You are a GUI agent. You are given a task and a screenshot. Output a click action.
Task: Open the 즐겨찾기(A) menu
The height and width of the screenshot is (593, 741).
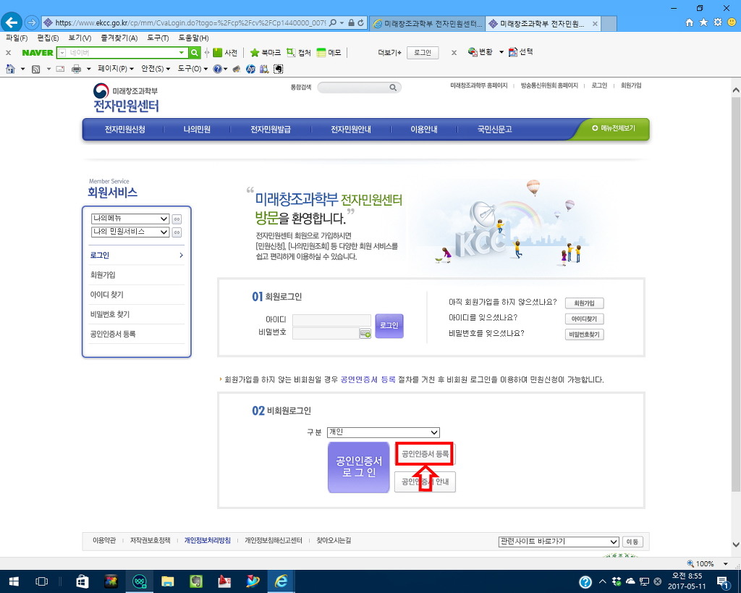[119, 38]
